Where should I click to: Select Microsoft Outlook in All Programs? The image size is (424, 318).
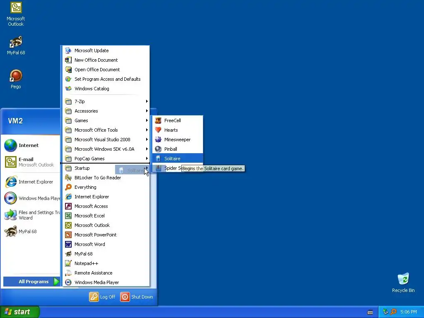[106, 225]
